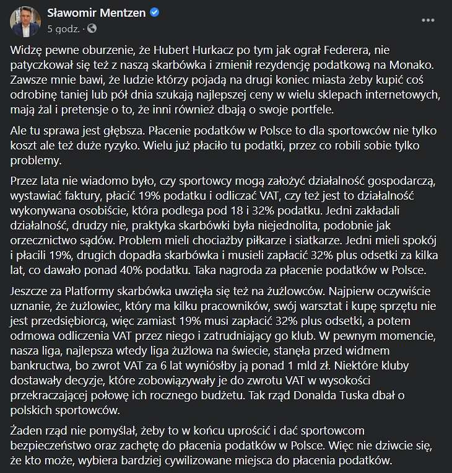Open Sławomir Mentzen's profile picture
Screen dimensions: 452x473
pos(25,21)
